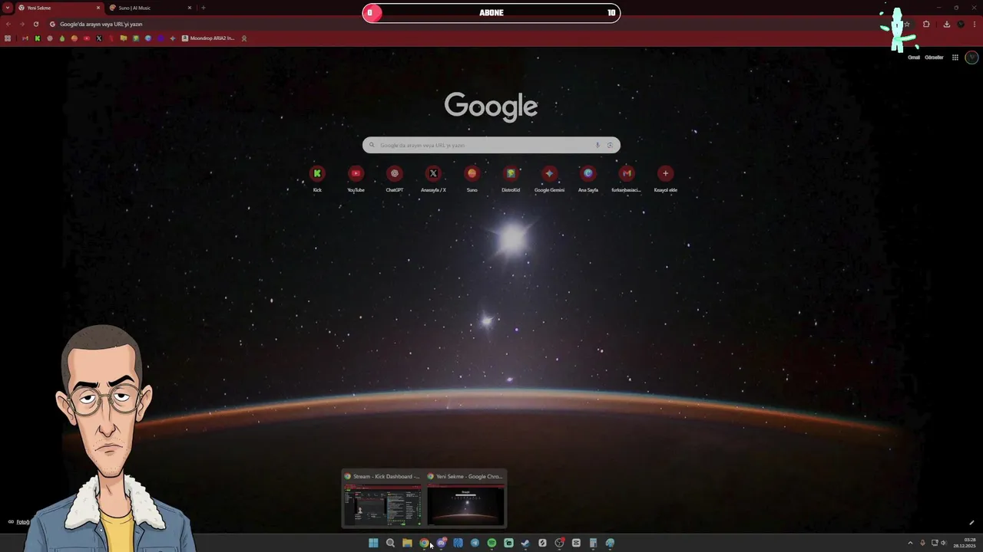983x552 pixels.
Task: Open the X bookmark icon
Action: pyautogui.click(x=98, y=38)
